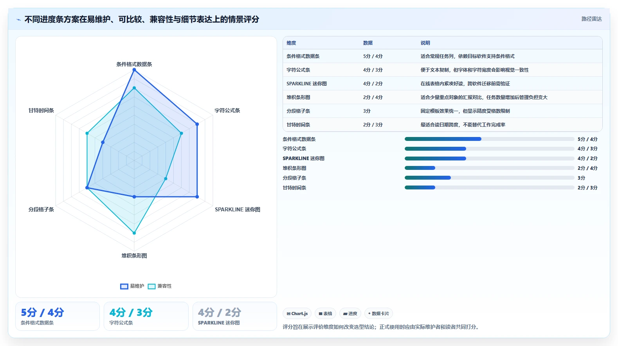Click the 甘特时间条 radar axis label

[x=41, y=110]
